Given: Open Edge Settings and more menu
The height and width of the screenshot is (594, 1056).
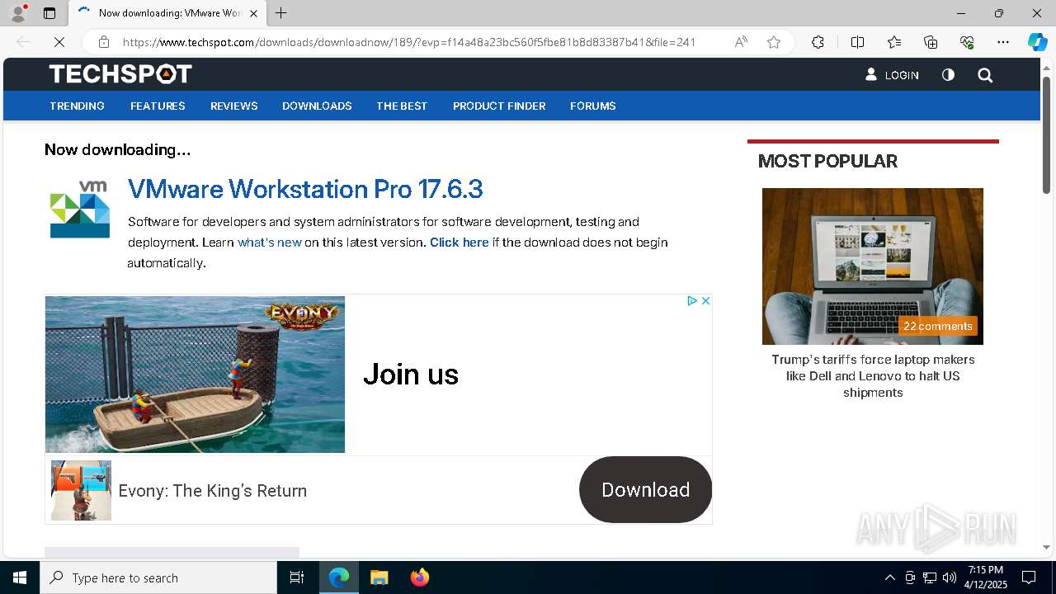Looking at the screenshot, I should coord(1003,42).
